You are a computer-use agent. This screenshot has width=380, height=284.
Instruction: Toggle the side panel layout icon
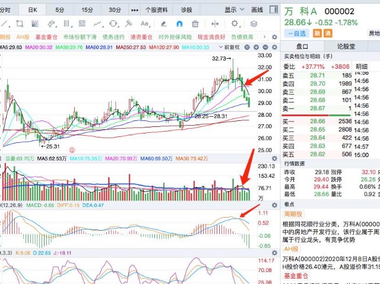274,10
